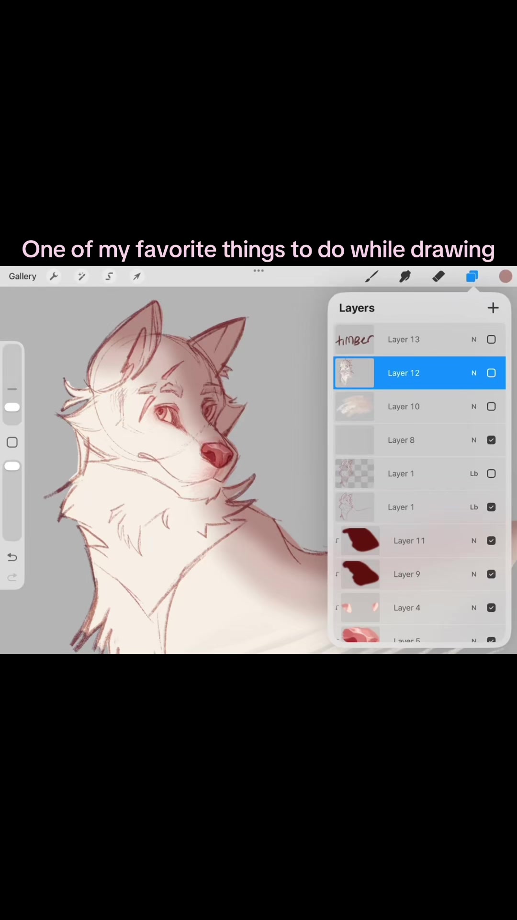Open the Actions wrench menu

(x=54, y=276)
